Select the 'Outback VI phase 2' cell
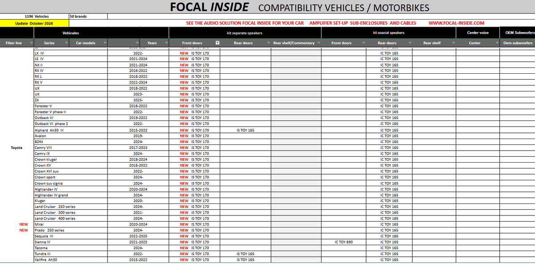Viewport: 535px width, 271px height. point(71,124)
